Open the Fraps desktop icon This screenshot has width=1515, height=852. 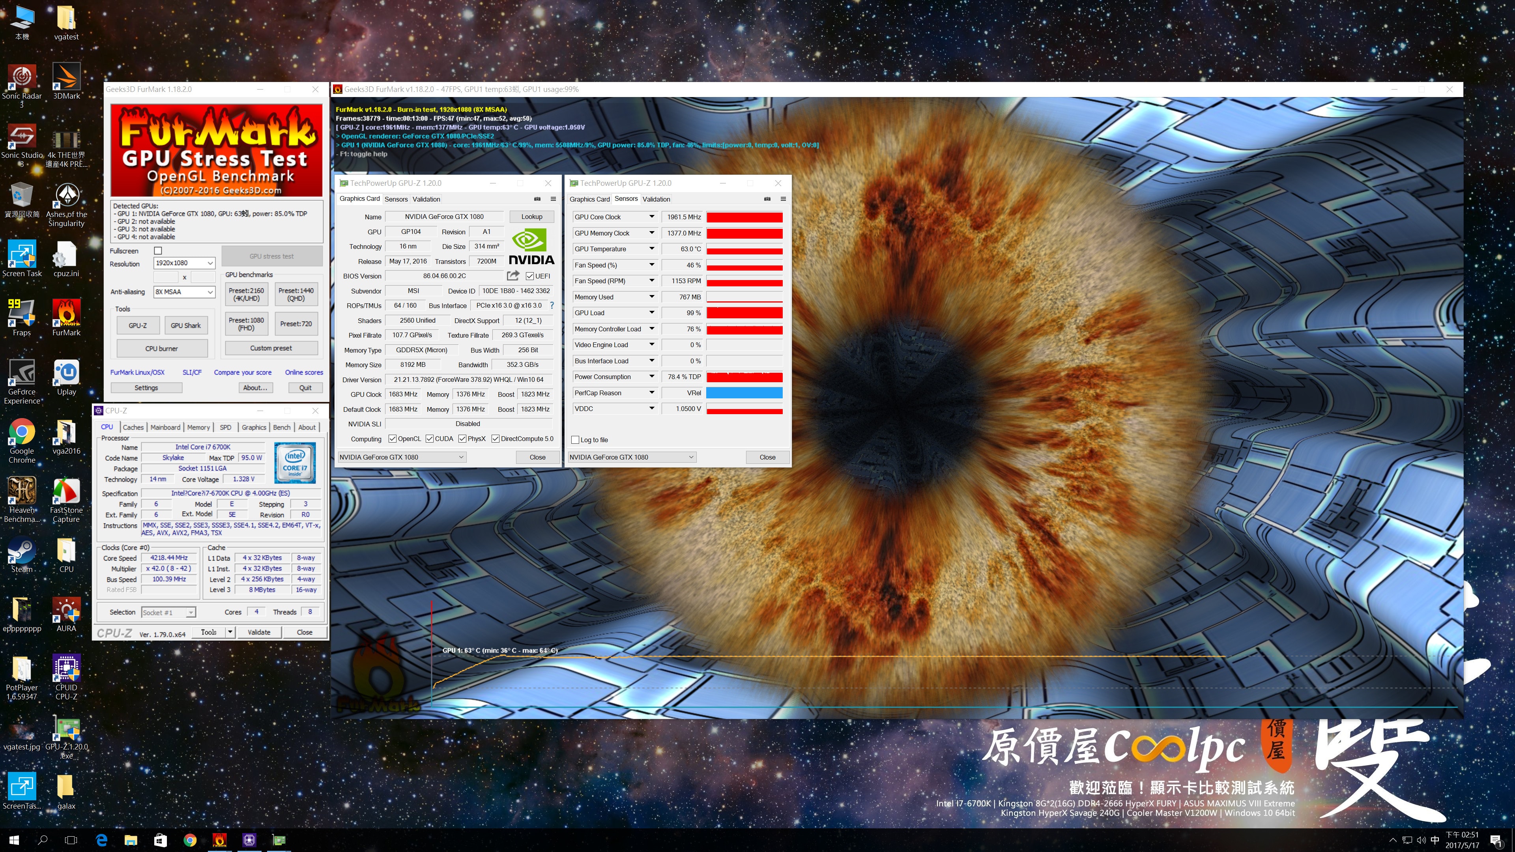(x=22, y=318)
